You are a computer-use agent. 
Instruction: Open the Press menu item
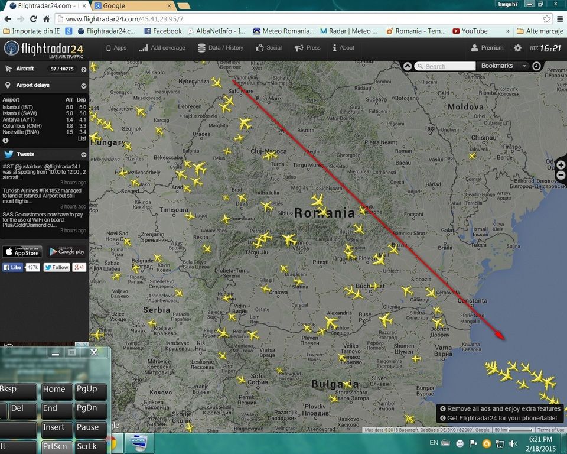coord(307,48)
